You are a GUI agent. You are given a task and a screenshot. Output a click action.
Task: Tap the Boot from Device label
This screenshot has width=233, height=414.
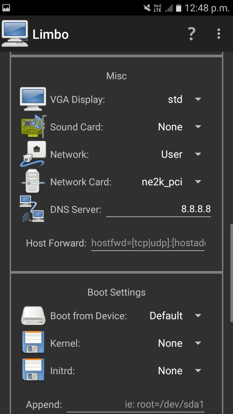pos(88,316)
